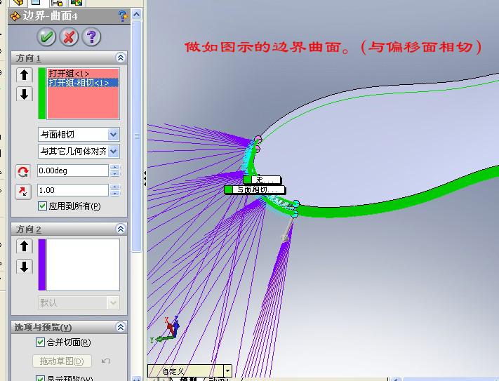The image size is (499, 381).
Task: Collapse the 方向 2 section
Action: [x=121, y=229]
